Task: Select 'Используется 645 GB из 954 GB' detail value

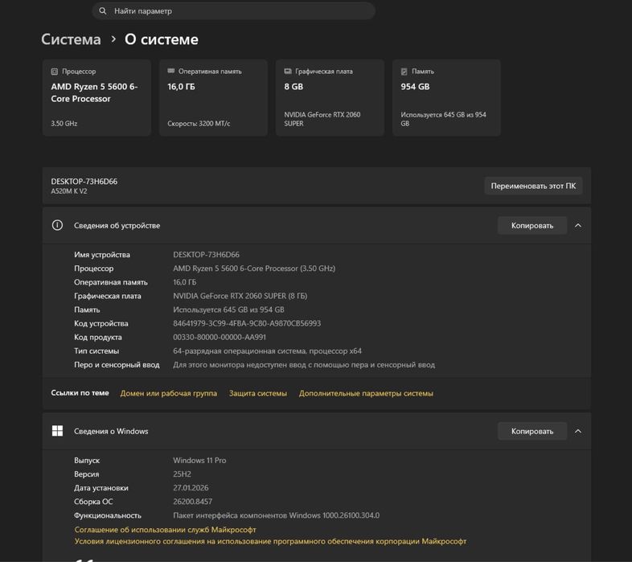Action: (228, 310)
